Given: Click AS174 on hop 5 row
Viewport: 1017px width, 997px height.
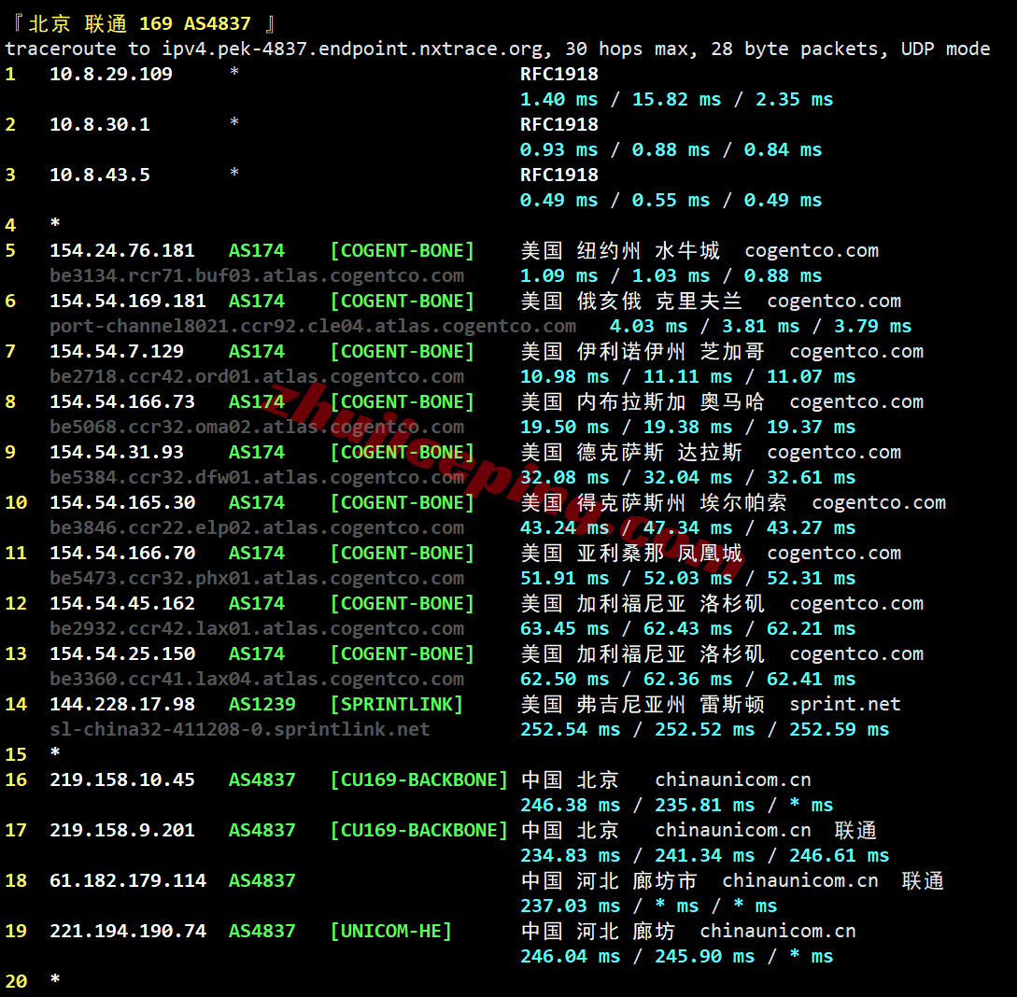Looking at the screenshot, I should [x=257, y=251].
